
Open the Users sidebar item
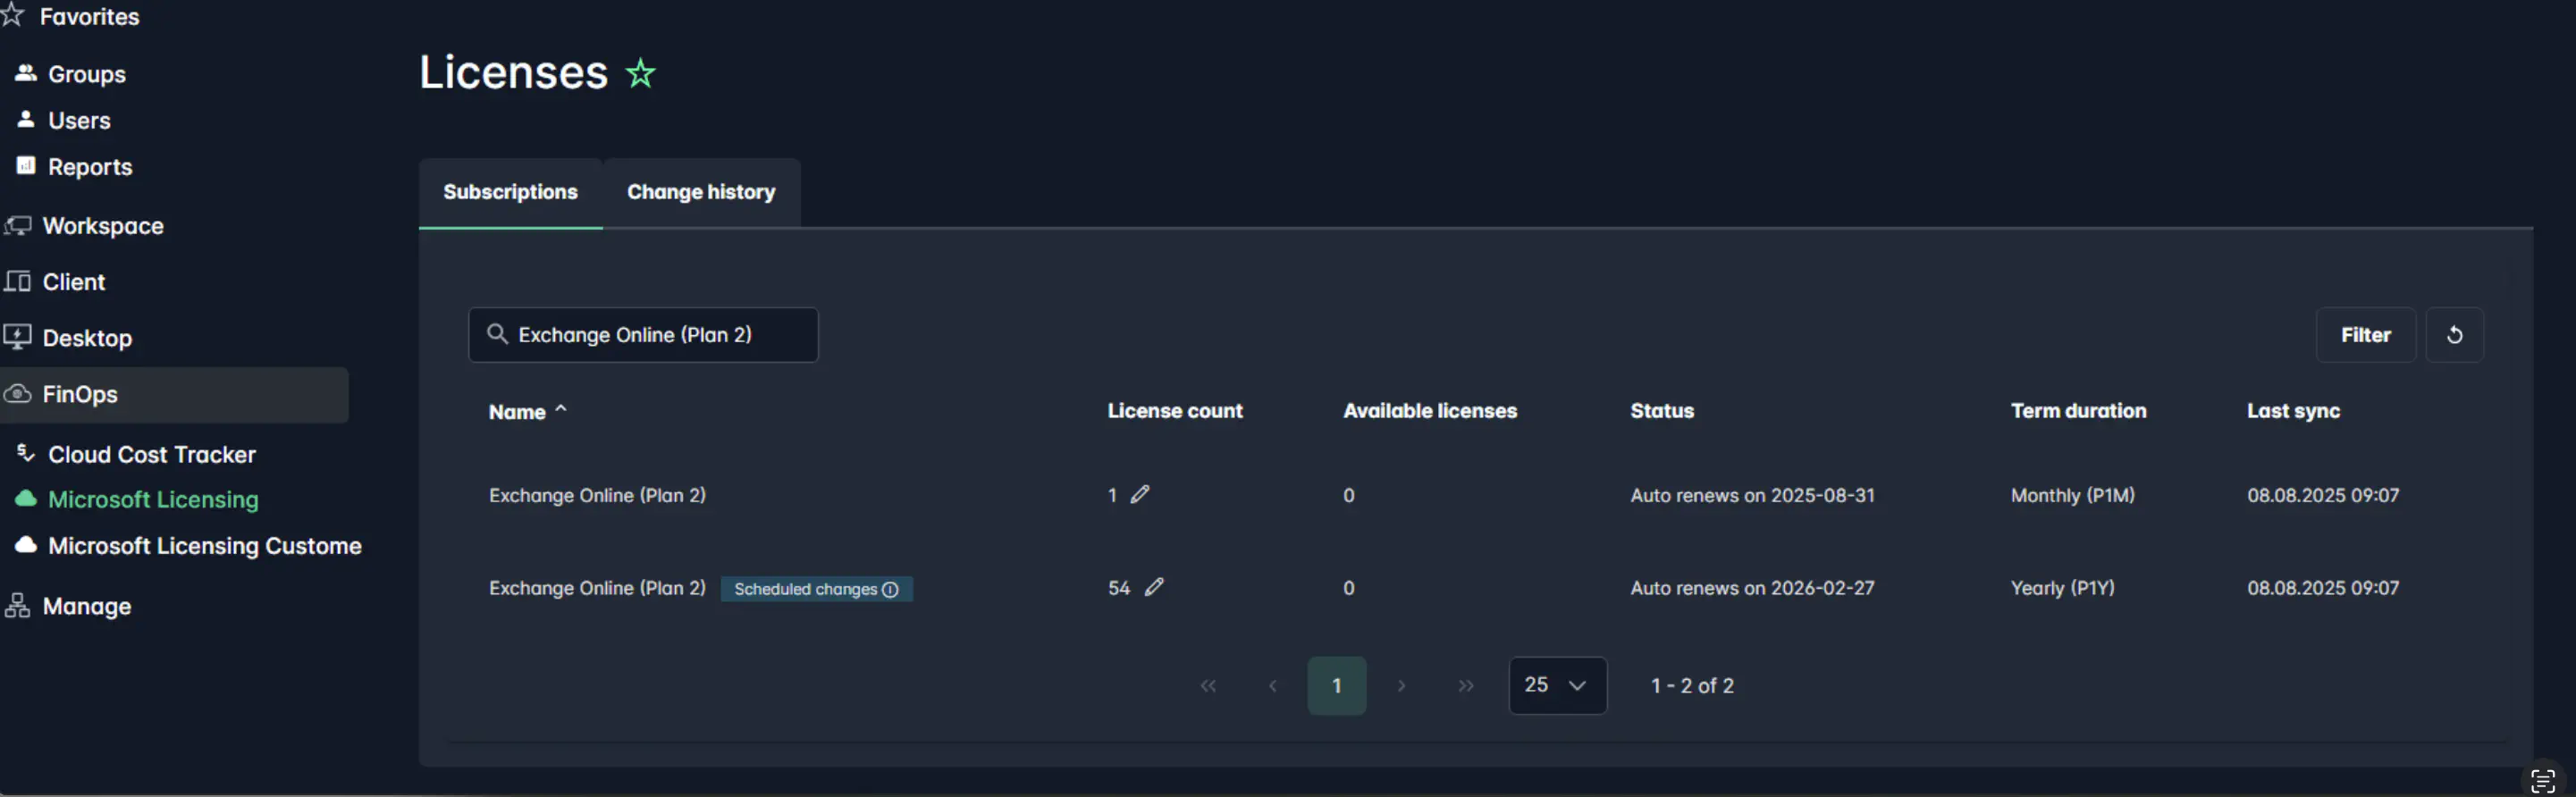pos(79,120)
